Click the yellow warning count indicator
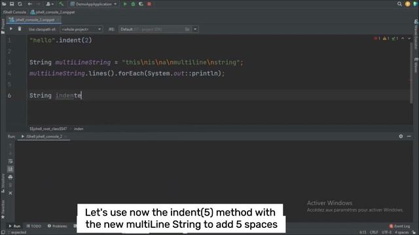Image resolution: width=419 pixels, height=235 pixels. pyautogui.click(x=386, y=39)
